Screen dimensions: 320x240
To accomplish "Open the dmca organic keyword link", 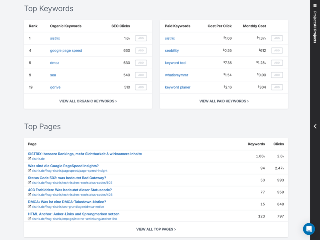I will point(54,63).
